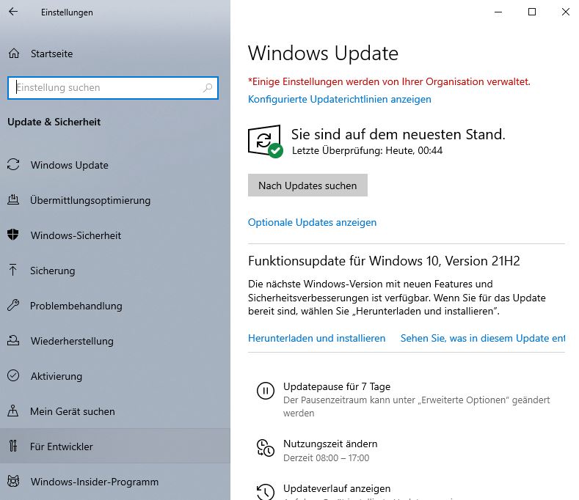
Task: Maximize the Einstellungen window
Action: click(x=532, y=12)
